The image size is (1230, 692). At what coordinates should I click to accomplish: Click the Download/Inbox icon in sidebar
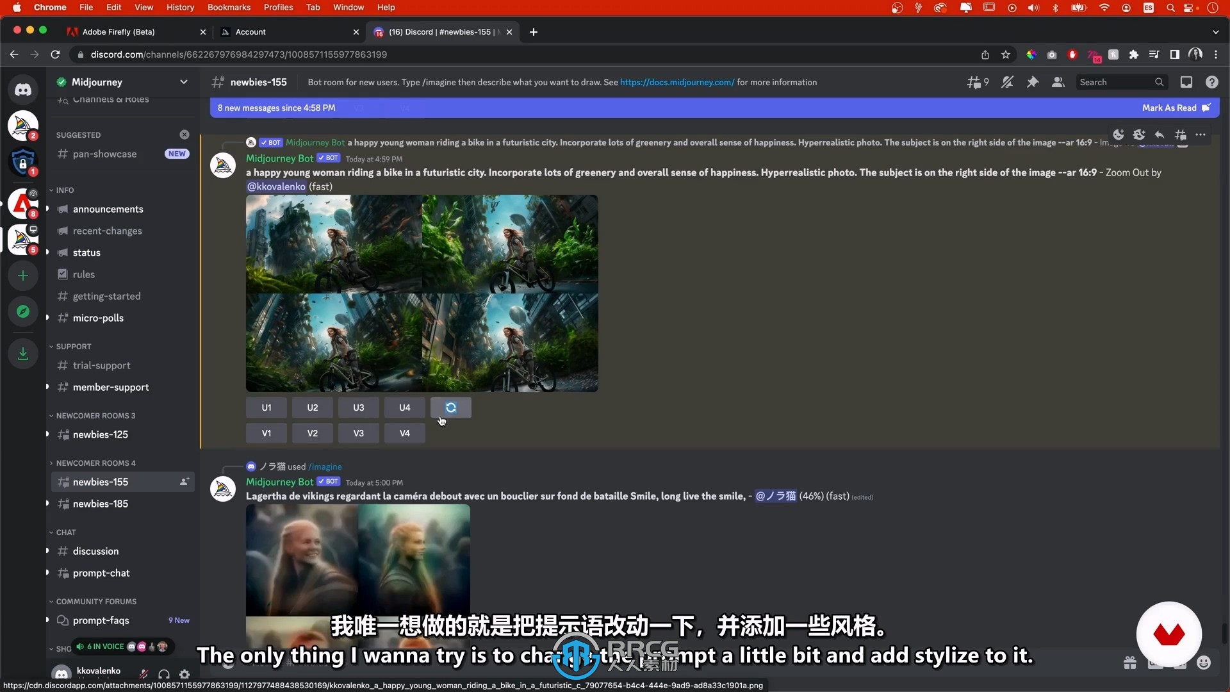pos(23,353)
